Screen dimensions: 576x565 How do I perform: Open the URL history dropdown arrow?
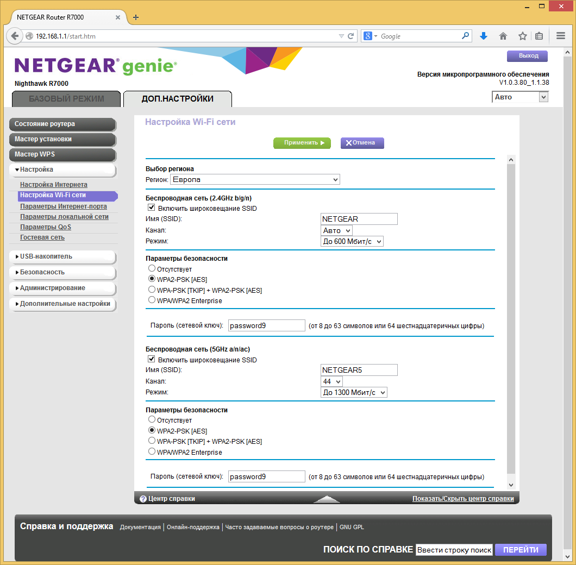pos(341,36)
